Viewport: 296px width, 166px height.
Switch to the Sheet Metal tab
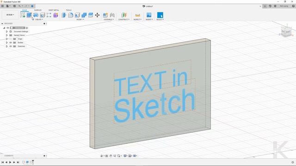54,10
